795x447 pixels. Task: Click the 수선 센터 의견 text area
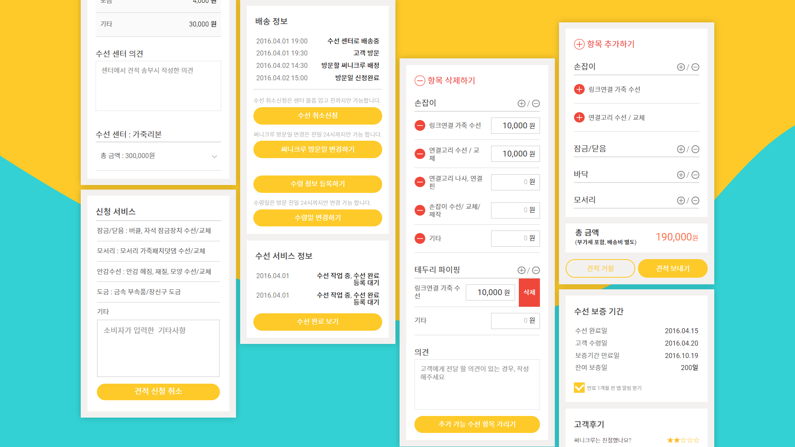tap(158, 86)
